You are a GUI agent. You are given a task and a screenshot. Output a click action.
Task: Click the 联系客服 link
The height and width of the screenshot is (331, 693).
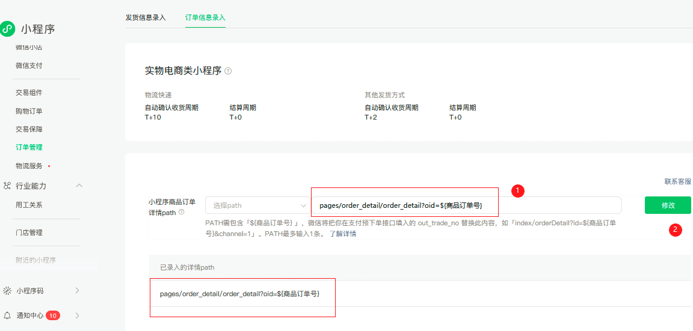678,181
